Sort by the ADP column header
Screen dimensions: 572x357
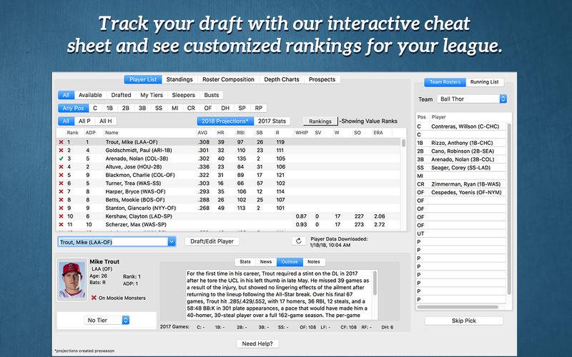[x=91, y=133]
